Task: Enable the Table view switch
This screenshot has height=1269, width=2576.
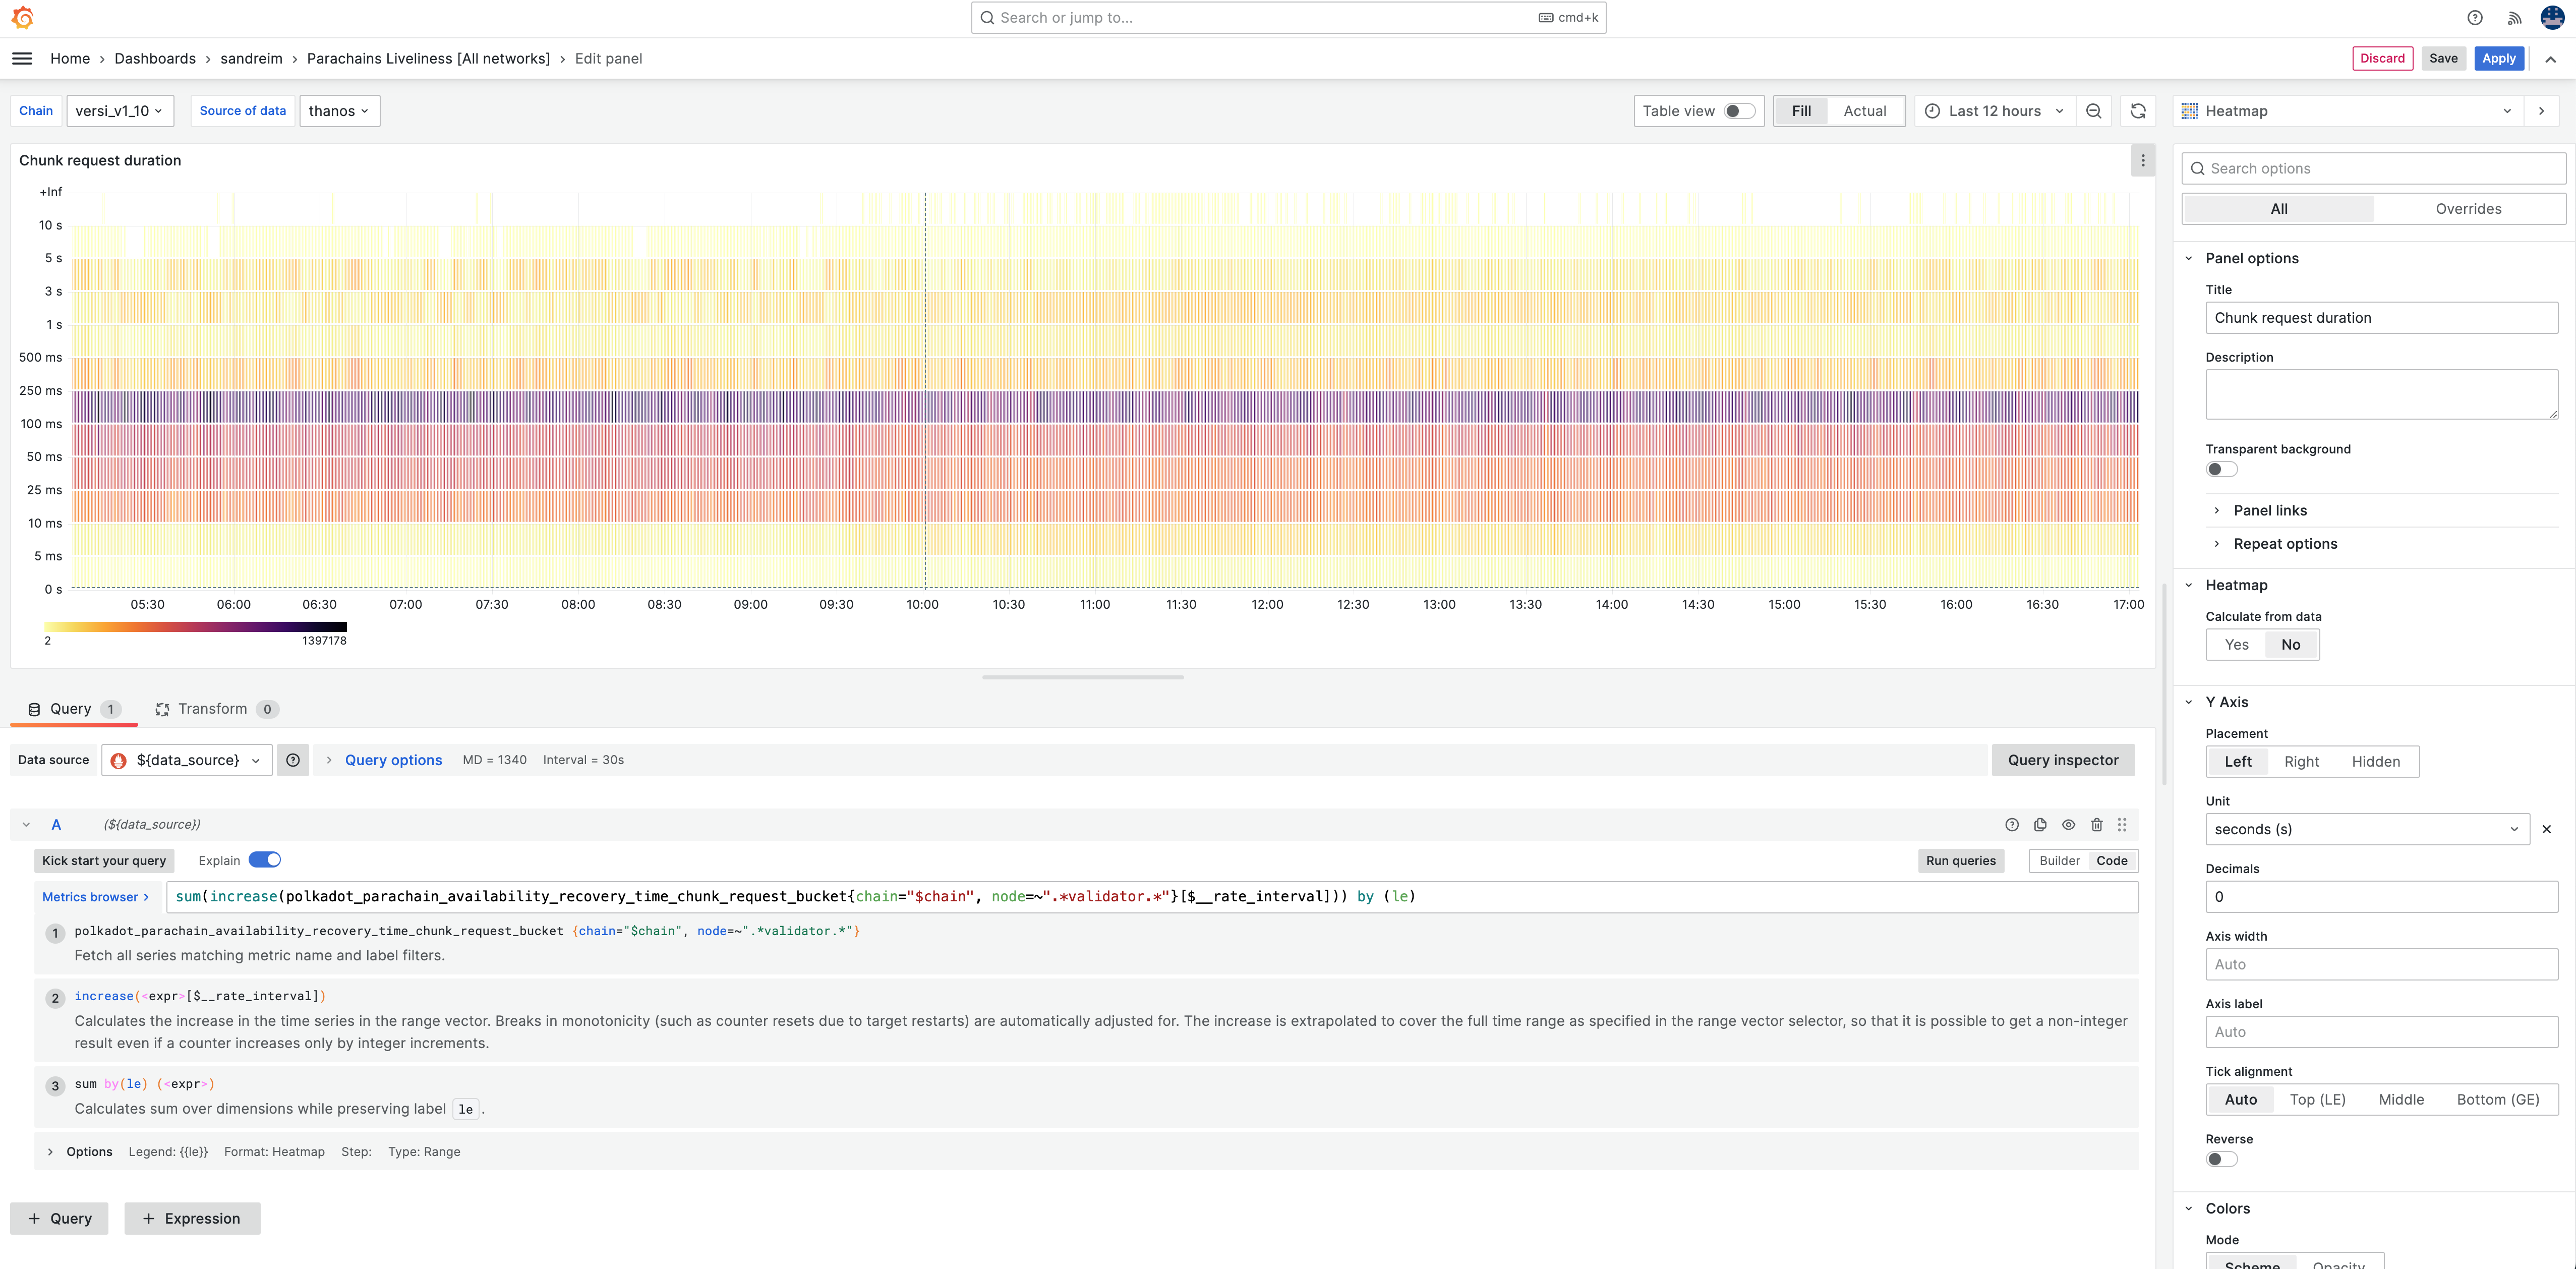Action: click(1739, 111)
